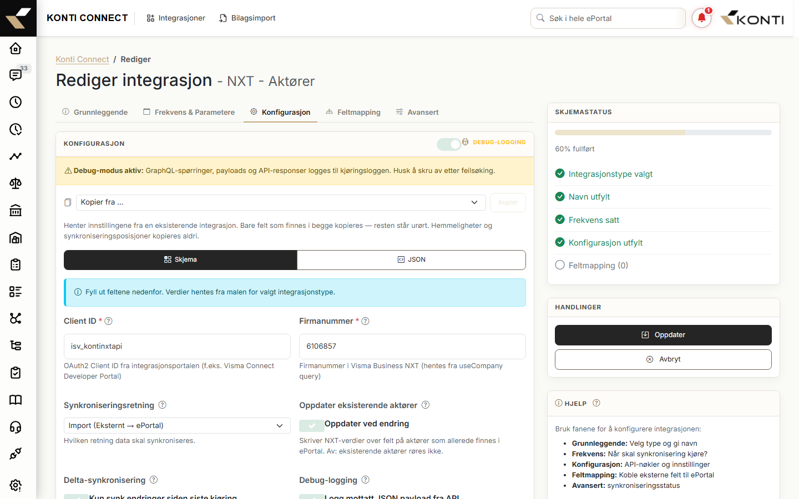Click help icon beside Synkroniseringsretning

(163, 405)
